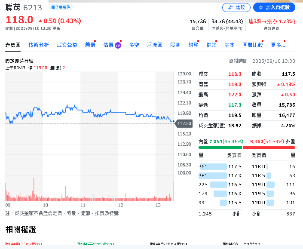
Task: Expand the 更多... menu
Action: point(278,45)
